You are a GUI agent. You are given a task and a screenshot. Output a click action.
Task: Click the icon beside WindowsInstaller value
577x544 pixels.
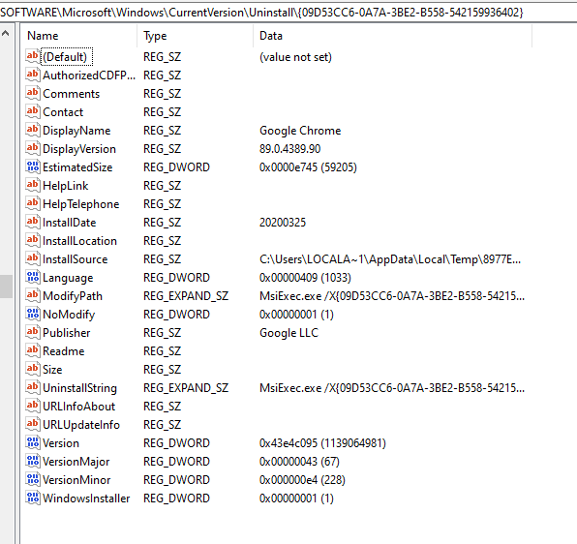click(x=32, y=498)
